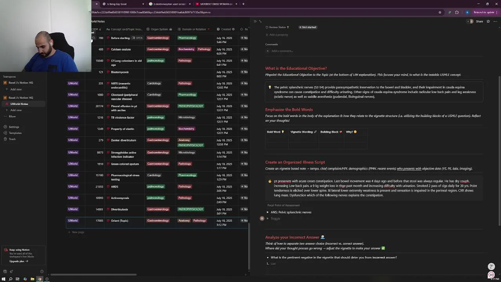
Task: Click the 'Vignette Wording' table header cell
Action: (x=303, y=132)
